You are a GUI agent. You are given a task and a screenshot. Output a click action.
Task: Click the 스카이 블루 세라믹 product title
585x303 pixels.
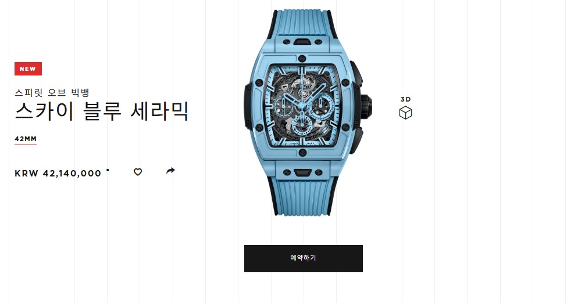point(102,111)
